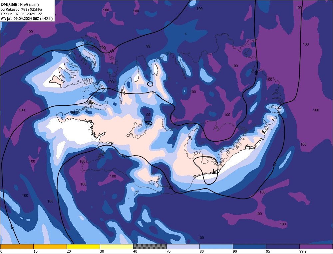Click the '94' humidity value on the map
Viewport: 333px width, 254px height.
(73, 112)
